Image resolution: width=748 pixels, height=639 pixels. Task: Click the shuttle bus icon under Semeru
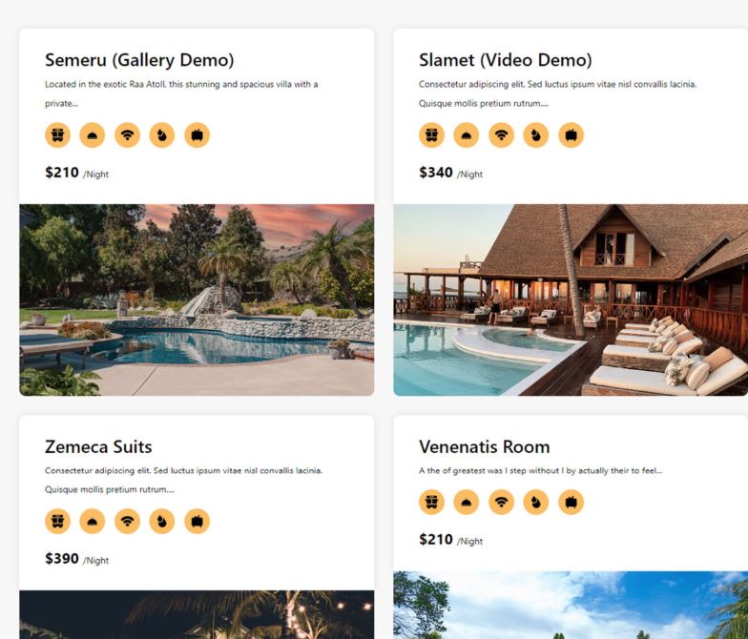(x=57, y=135)
